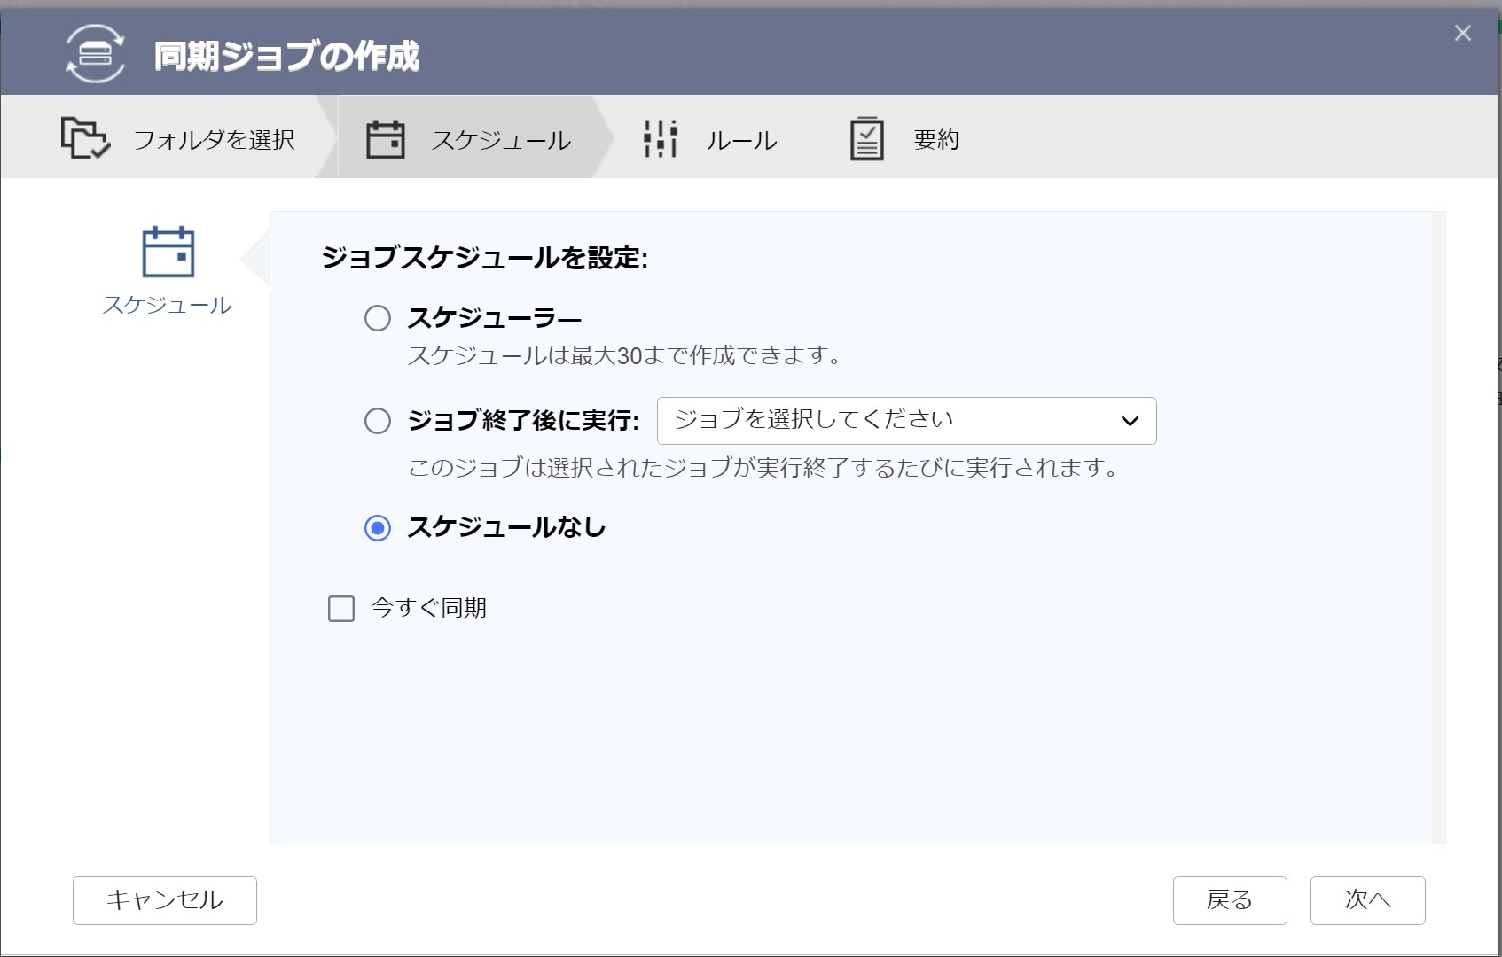Close the 同期ジョブの作成 dialog

[x=1462, y=34]
